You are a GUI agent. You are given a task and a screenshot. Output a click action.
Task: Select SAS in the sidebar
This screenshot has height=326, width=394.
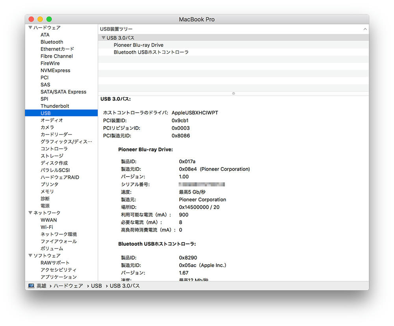click(45, 85)
